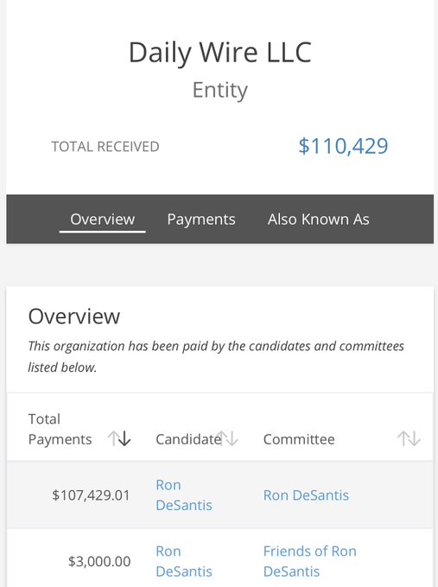Click the Candidate column header label

point(188,439)
